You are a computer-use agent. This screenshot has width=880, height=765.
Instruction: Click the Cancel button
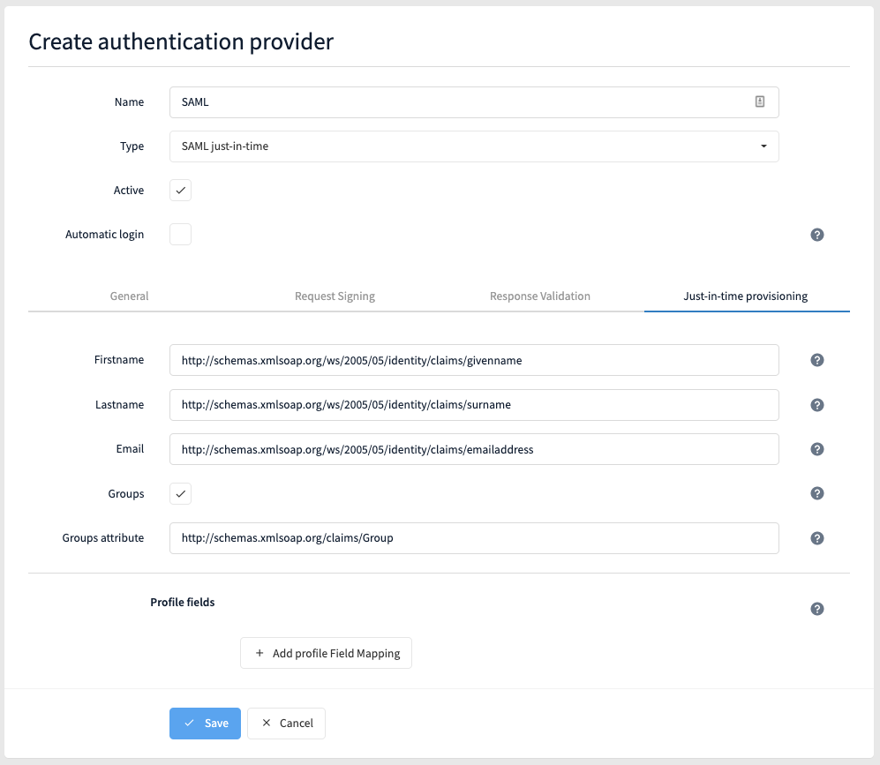[287, 724]
